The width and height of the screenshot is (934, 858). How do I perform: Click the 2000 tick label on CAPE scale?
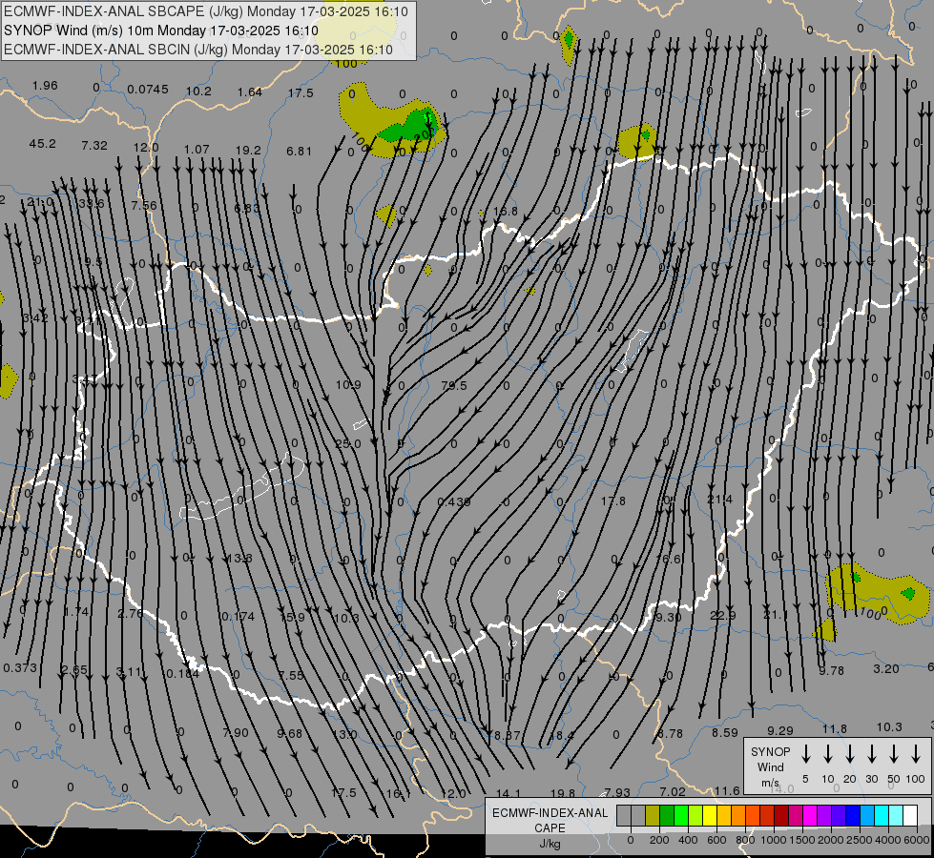click(830, 840)
